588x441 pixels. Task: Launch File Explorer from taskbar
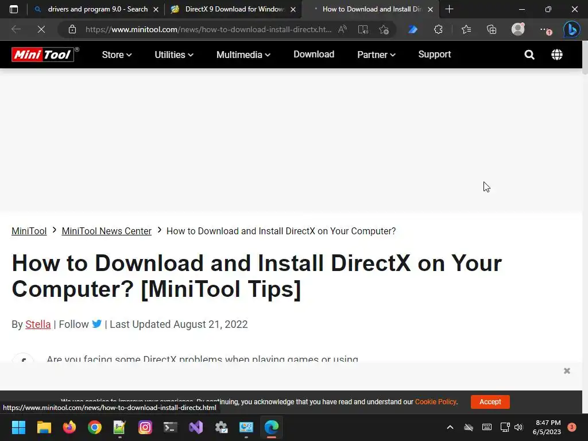click(x=44, y=427)
